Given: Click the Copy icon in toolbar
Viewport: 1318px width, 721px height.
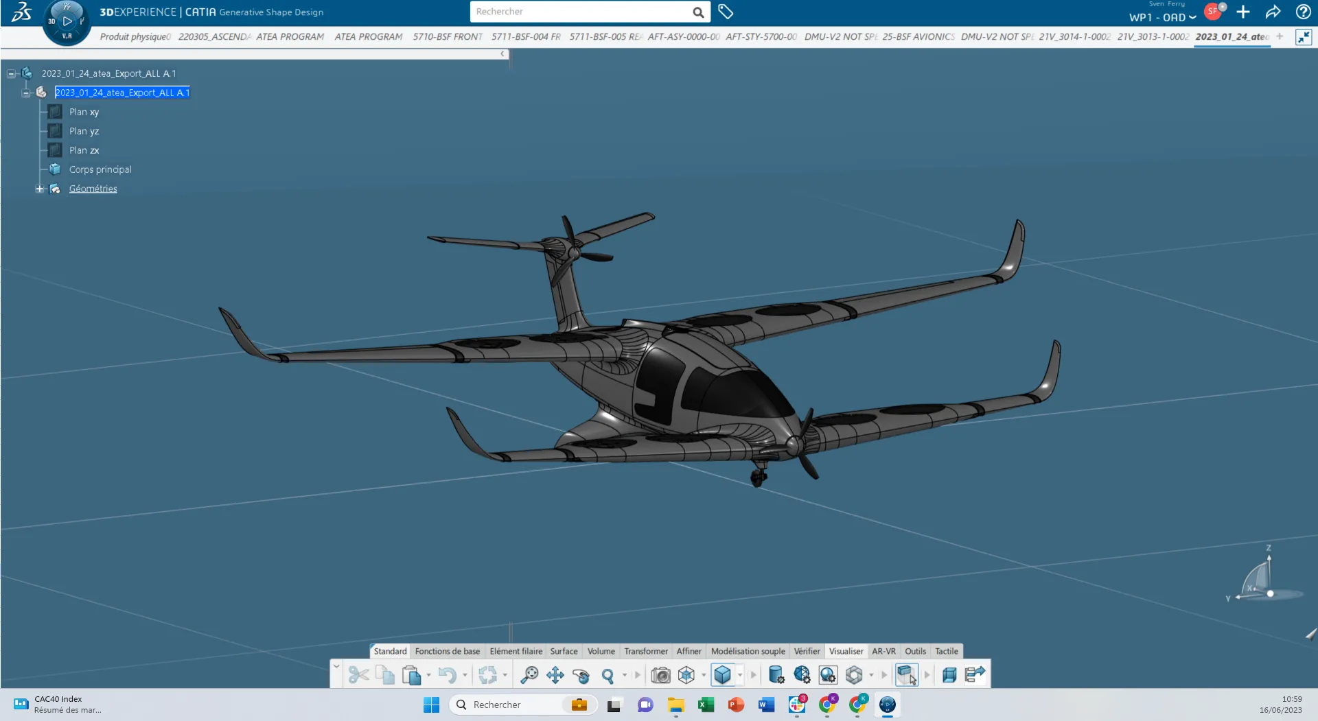Looking at the screenshot, I should [384, 675].
